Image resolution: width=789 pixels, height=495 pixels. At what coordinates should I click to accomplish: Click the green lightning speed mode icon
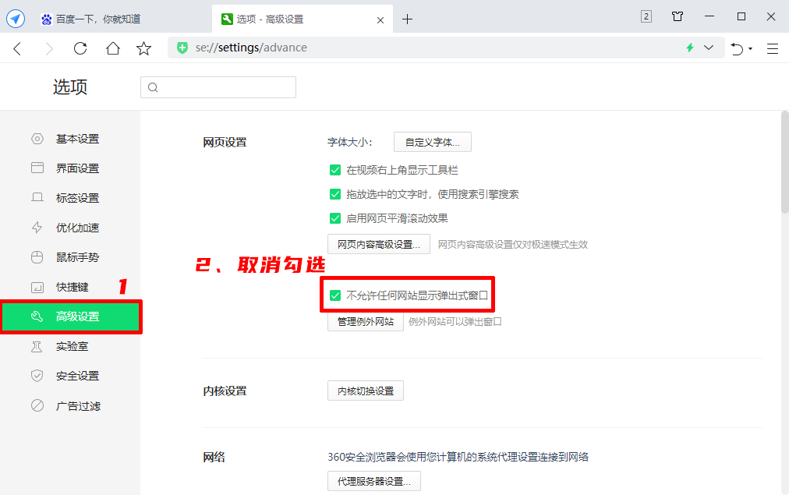(x=689, y=48)
